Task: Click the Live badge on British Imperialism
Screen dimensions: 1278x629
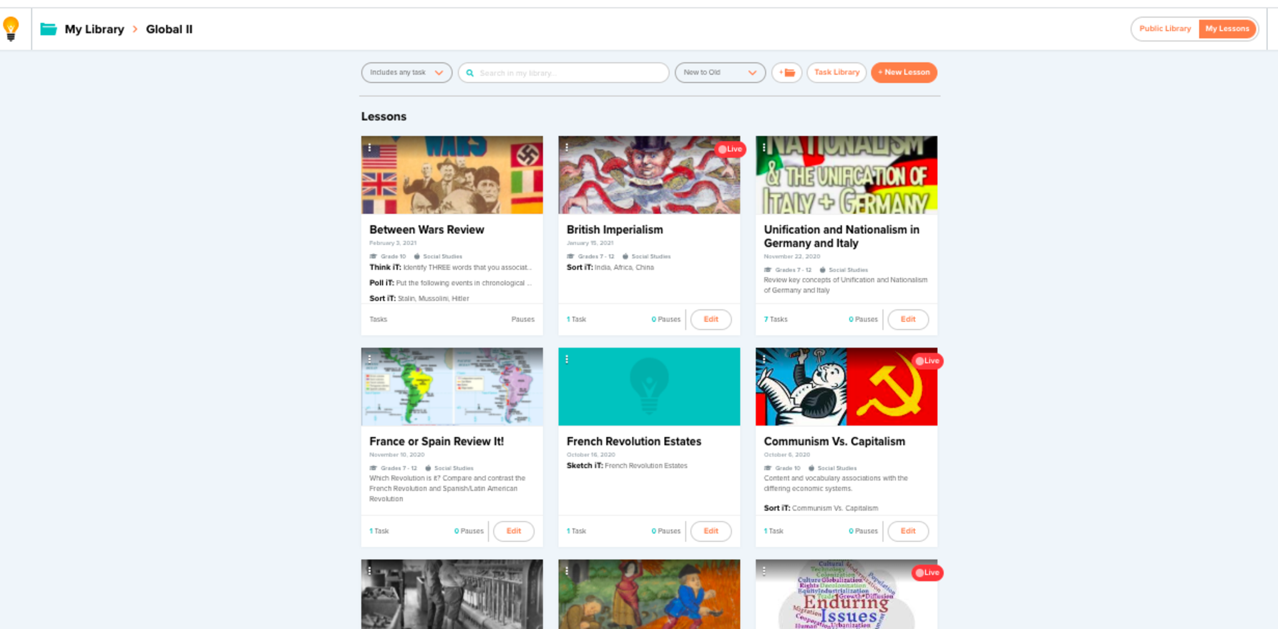Action: pos(729,149)
